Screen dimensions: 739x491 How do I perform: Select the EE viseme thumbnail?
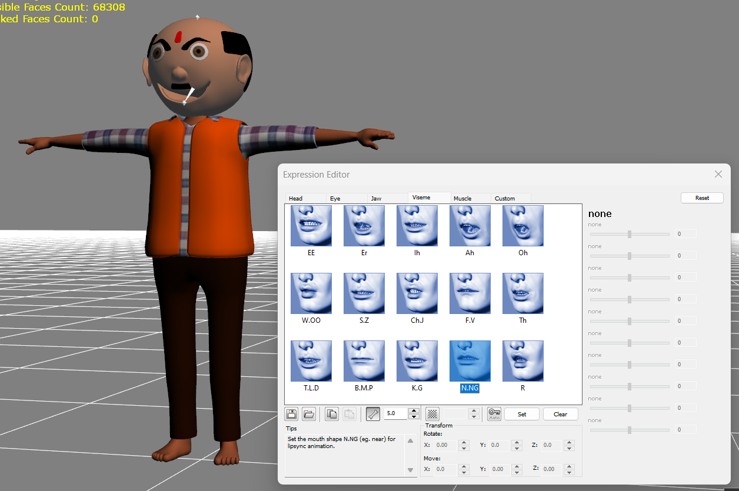pyautogui.click(x=311, y=226)
